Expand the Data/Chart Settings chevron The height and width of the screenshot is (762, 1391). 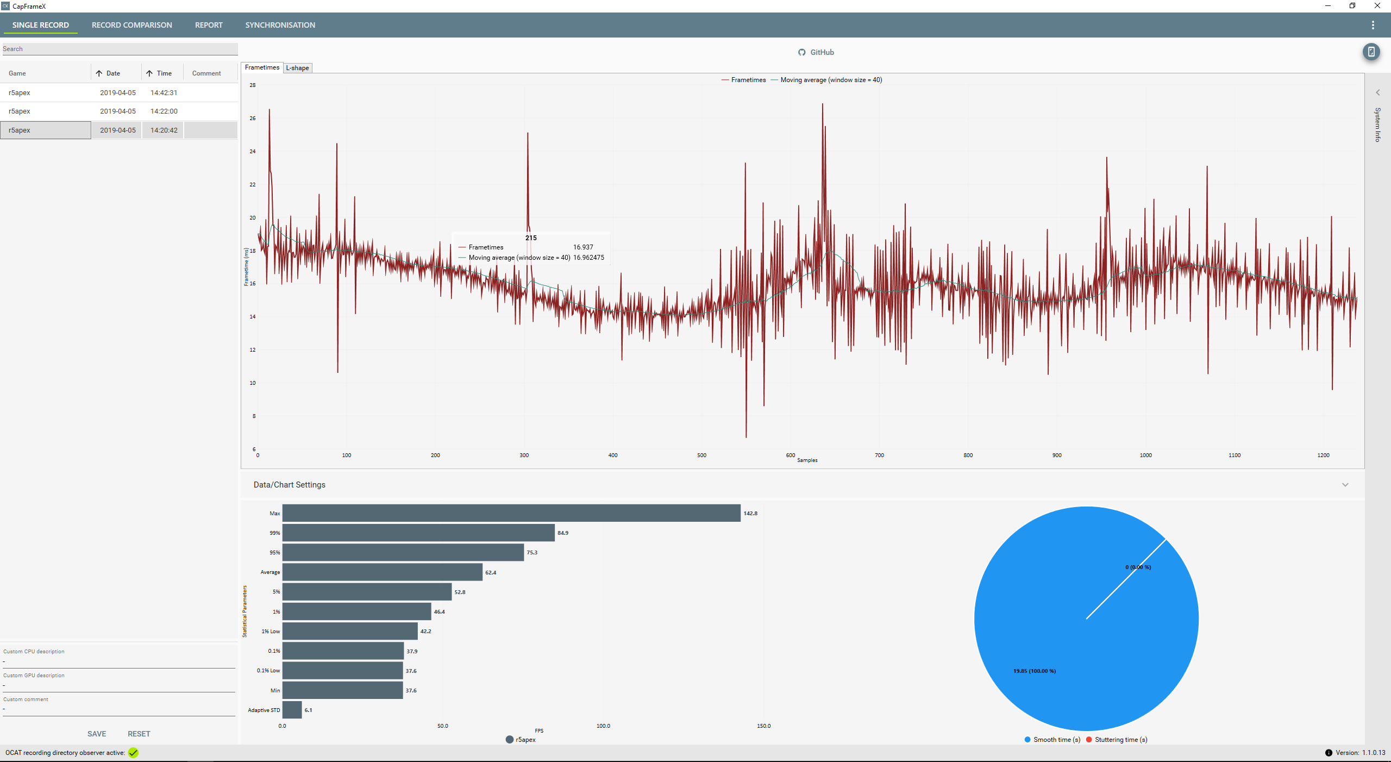[1345, 485]
